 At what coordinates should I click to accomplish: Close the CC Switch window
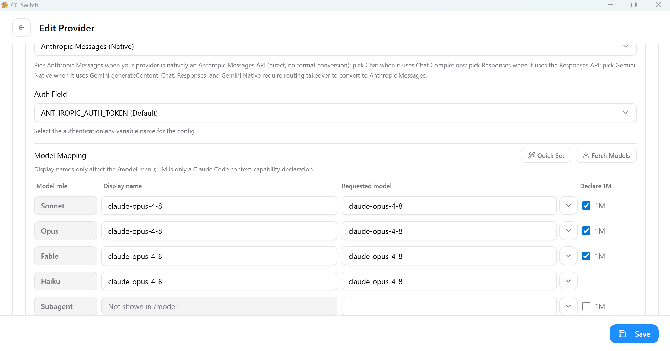click(x=658, y=5)
